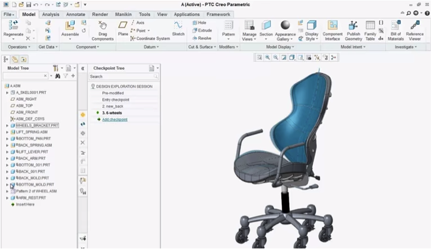
Task: Activate the Drag Components tool
Action: click(x=102, y=26)
